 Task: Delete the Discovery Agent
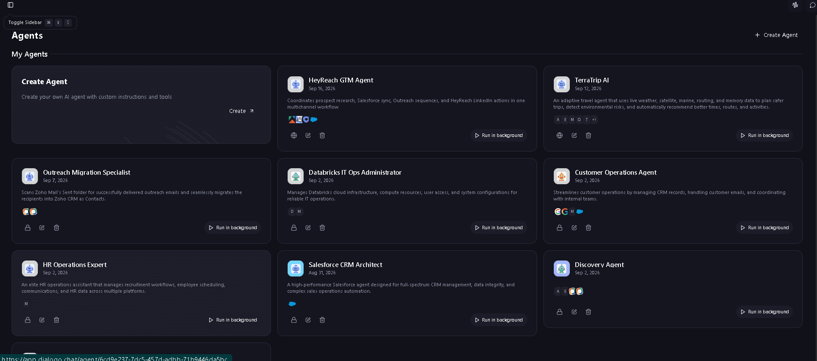pyautogui.click(x=588, y=312)
